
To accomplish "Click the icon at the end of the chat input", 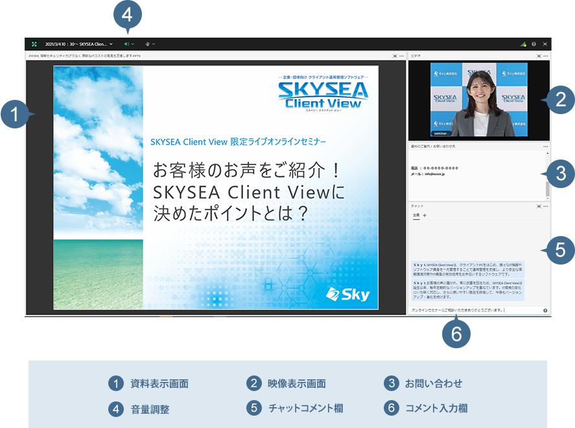I will tap(545, 310).
